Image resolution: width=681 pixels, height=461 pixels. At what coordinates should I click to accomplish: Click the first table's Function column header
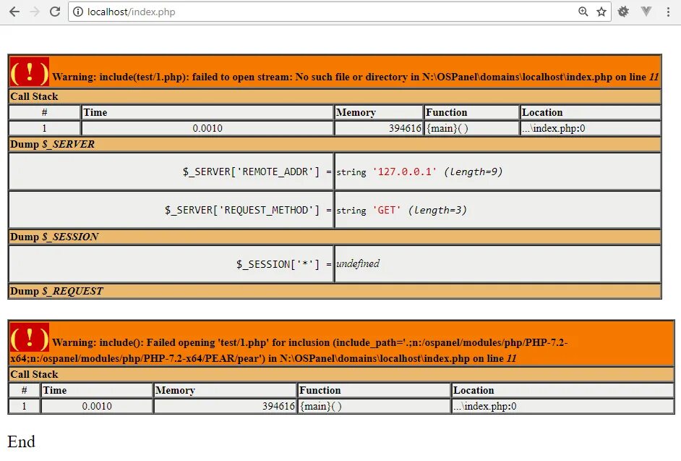(x=471, y=112)
